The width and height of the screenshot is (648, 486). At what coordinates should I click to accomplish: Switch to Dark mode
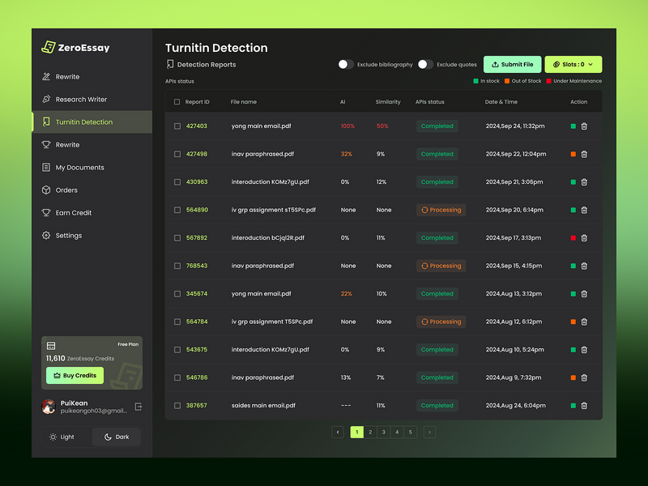[x=116, y=437]
